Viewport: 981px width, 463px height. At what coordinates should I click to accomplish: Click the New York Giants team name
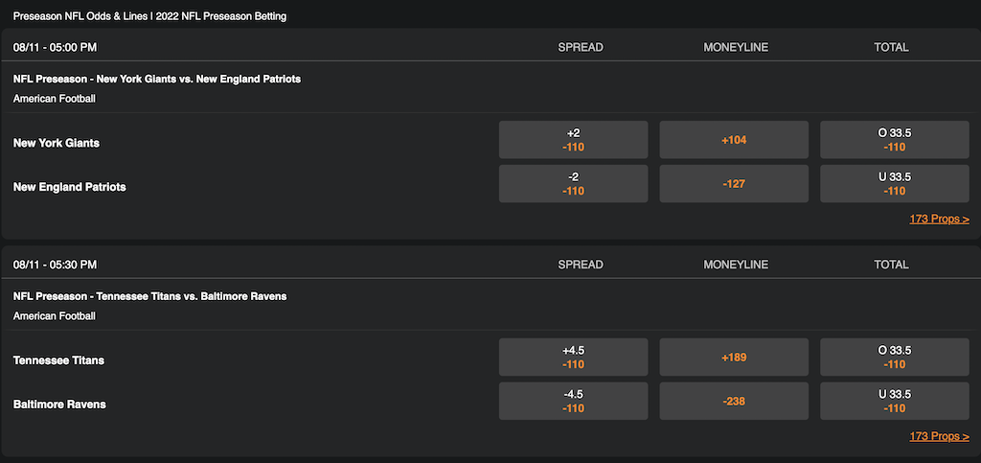click(57, 143)
